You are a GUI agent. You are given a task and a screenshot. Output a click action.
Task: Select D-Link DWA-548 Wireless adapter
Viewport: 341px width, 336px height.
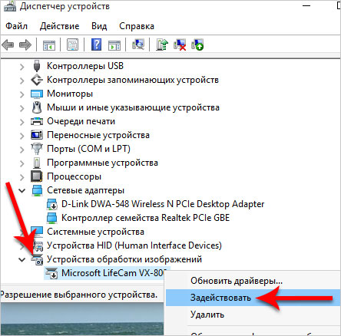click(x=163, y=204)
